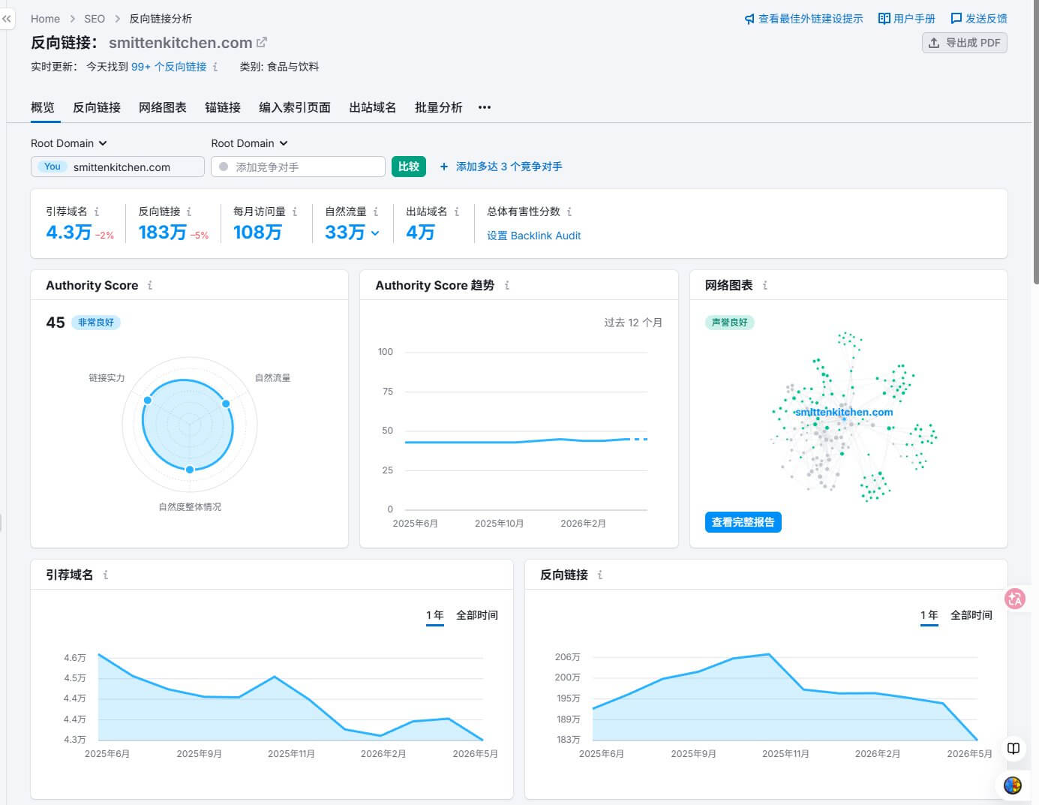Click the 用户手册 book icon
The width and height of the screenshot is (1039, 805).
(884, 19)
